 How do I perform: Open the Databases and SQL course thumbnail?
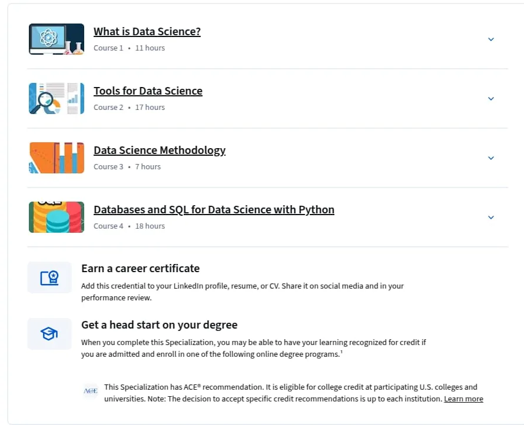click(57, 217)
